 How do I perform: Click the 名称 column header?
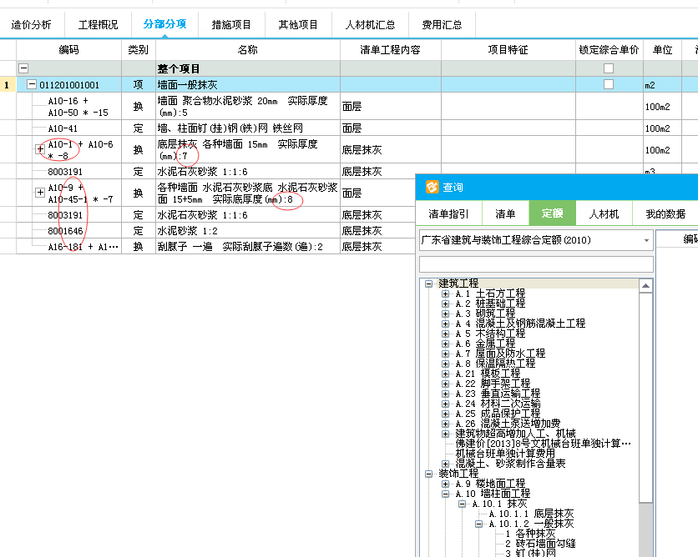(248, 50)
